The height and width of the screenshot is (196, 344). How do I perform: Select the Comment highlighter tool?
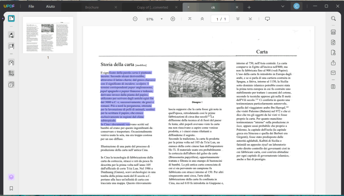[11, 35]
